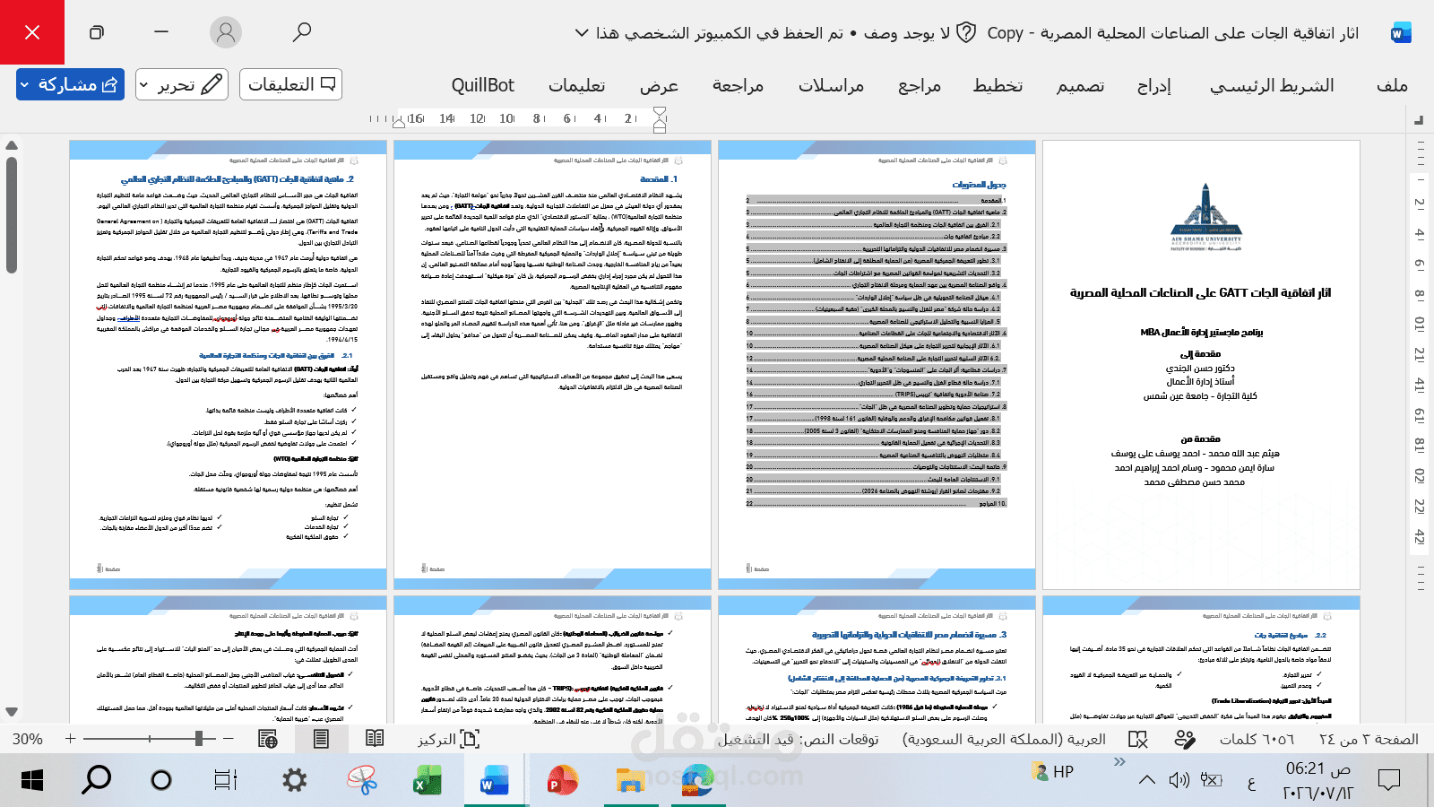Switch to Print Layout view icon
Screen dimensions: 1434x807
[321, 739]
